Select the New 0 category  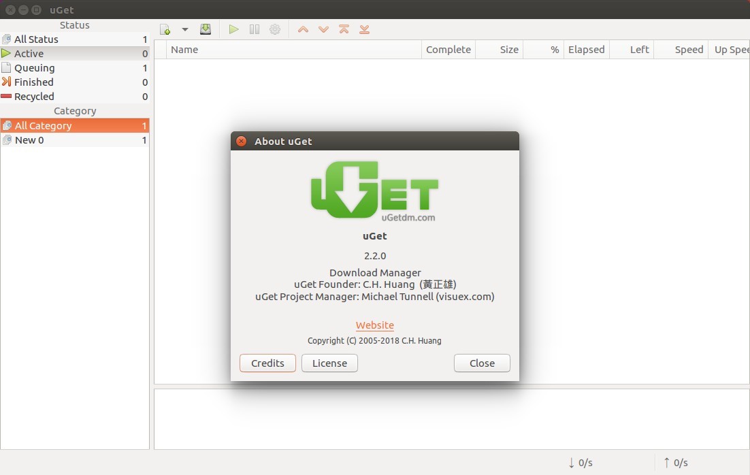[x=29, y=140]
